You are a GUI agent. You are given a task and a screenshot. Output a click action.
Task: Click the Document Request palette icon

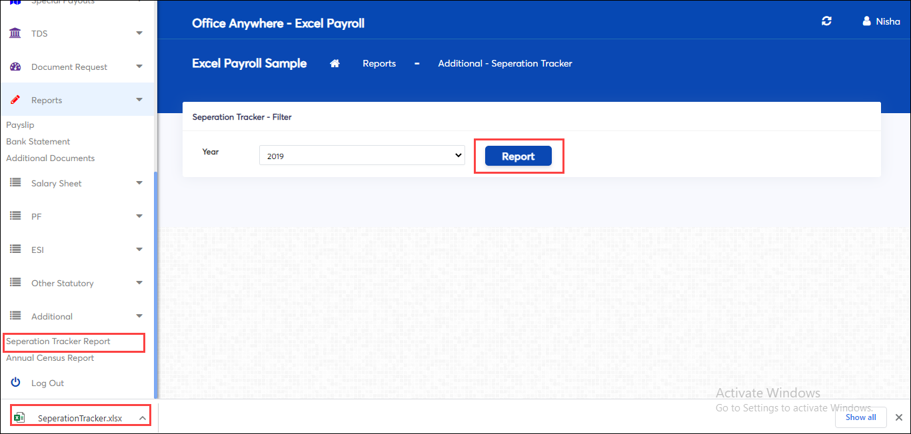(x=15, y=67)
